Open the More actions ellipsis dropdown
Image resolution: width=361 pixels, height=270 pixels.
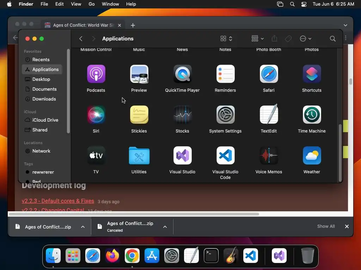point(306,39)
